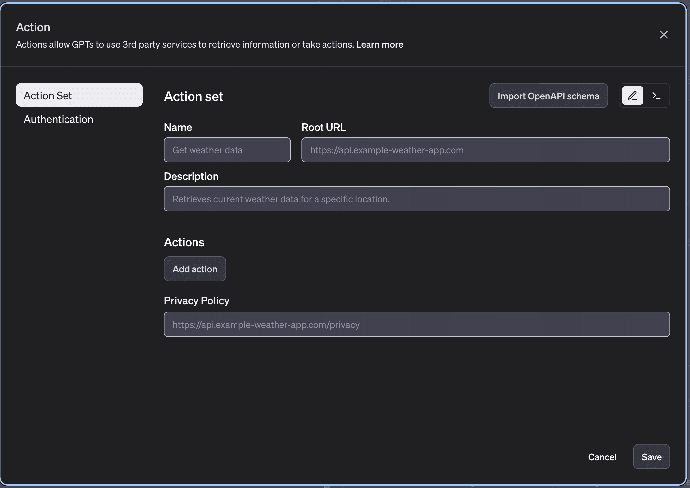Click the Description label text
690x488 pixels.
[191, 176]
